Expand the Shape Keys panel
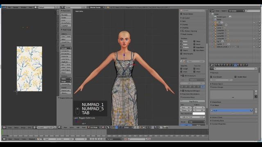Viewport: 262px width, 147px height. tap(216, 102)
